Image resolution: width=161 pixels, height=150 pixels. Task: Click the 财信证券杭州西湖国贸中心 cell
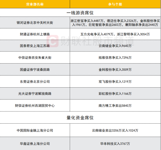[x=35, y=105]
